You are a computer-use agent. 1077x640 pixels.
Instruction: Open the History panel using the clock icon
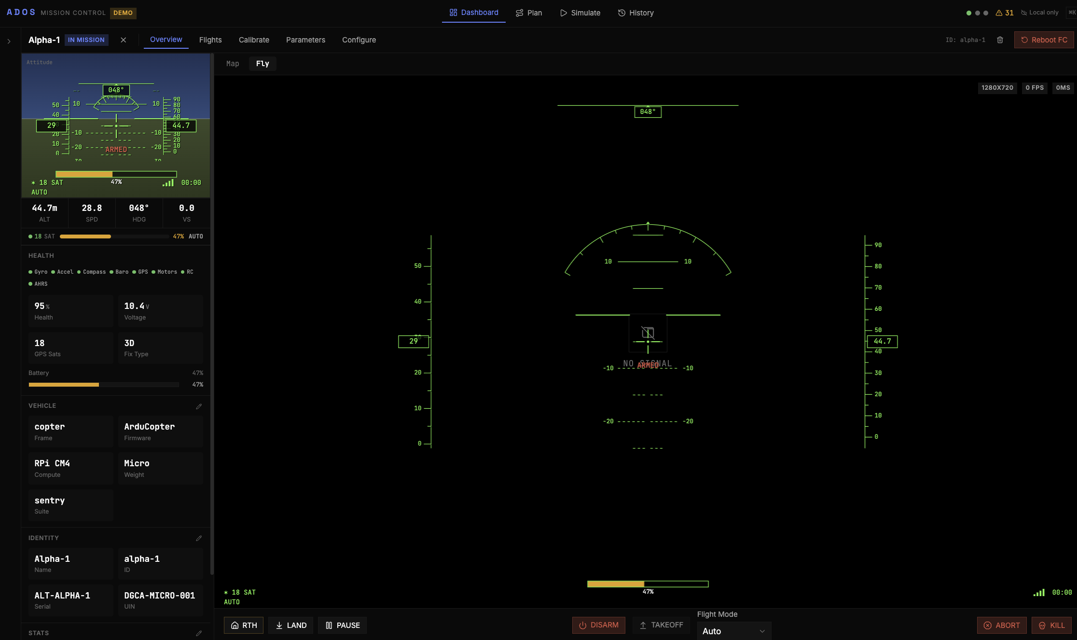622,13
